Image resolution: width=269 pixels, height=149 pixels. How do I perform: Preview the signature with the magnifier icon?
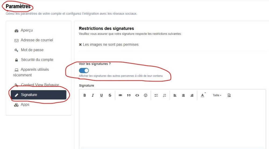pos(229,95)
